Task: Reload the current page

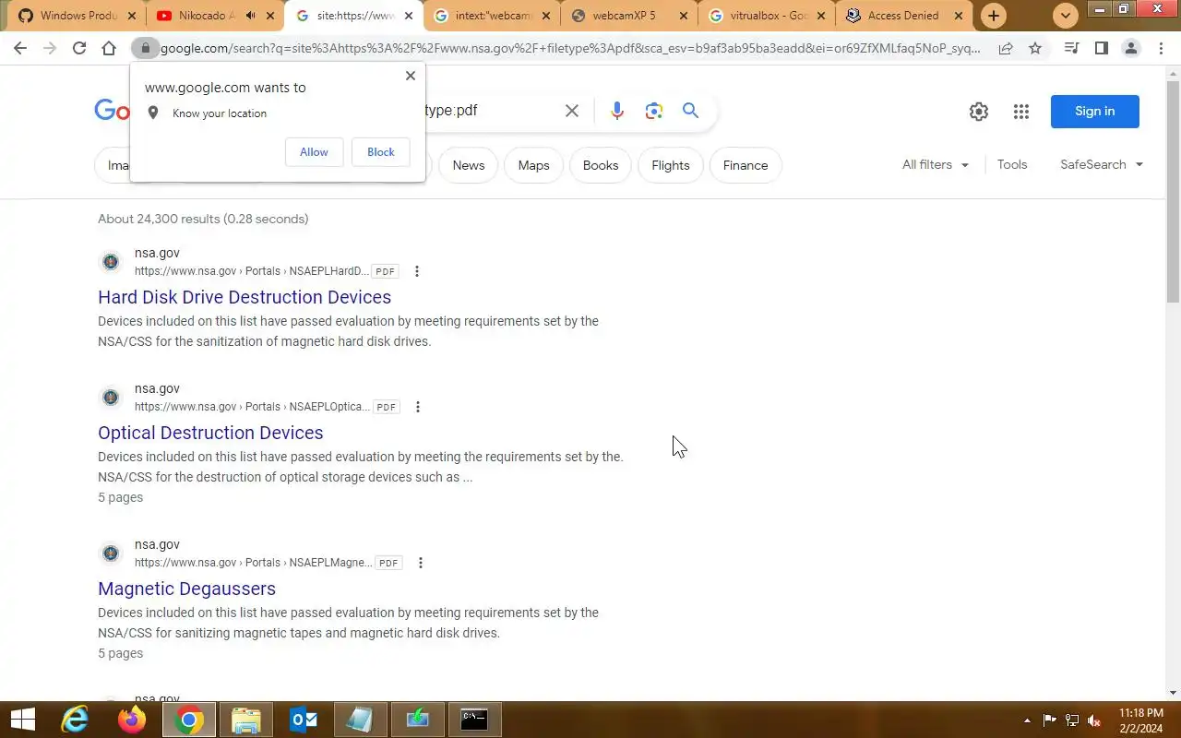Action: (79, 48)
